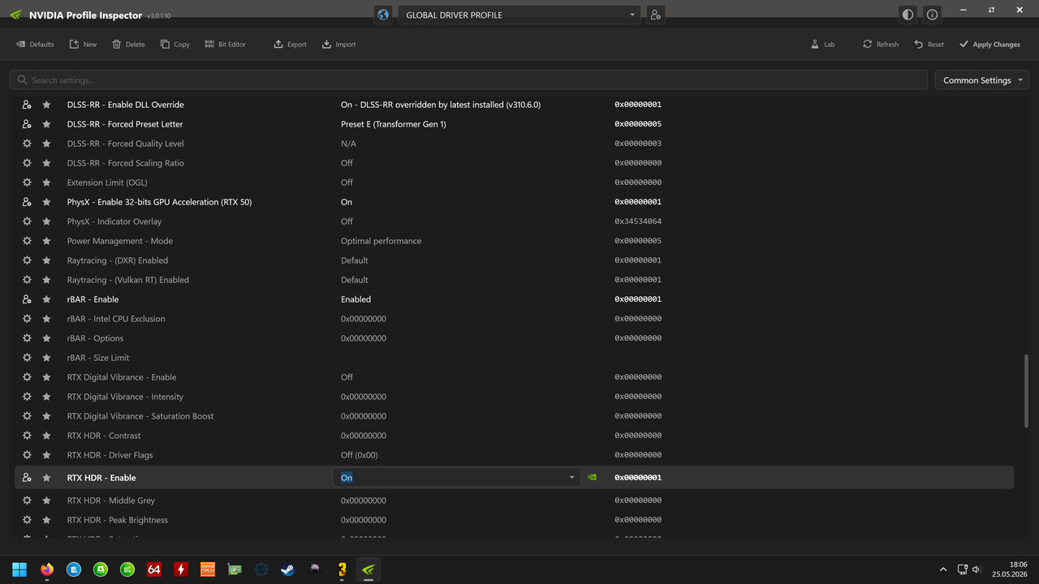Click the gear icon on Power Management - Mode row
This screenshot has width=1039, height=584.
(27, 241)
